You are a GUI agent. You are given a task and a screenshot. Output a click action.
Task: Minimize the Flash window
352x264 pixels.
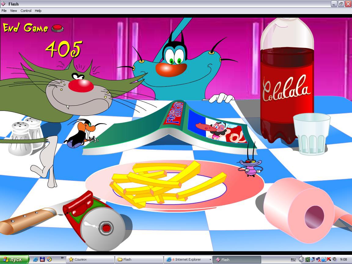coord(334,4)
